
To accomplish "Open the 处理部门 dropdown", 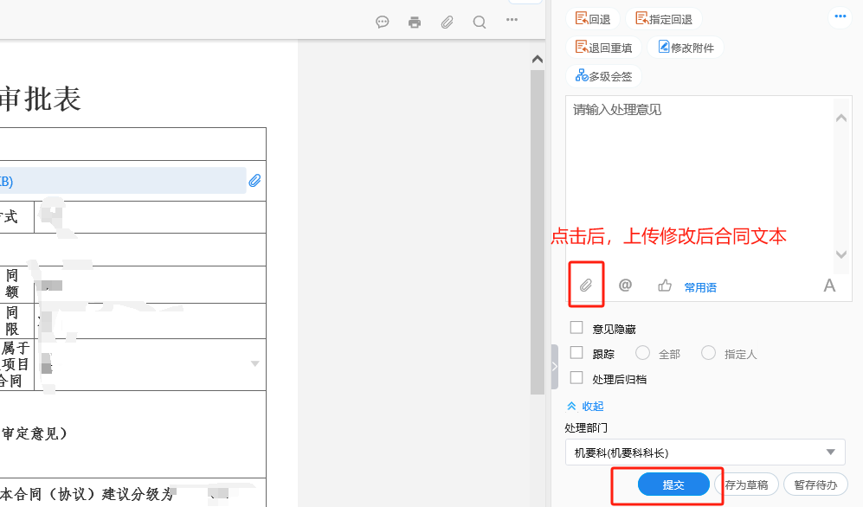I will [705, 452].
